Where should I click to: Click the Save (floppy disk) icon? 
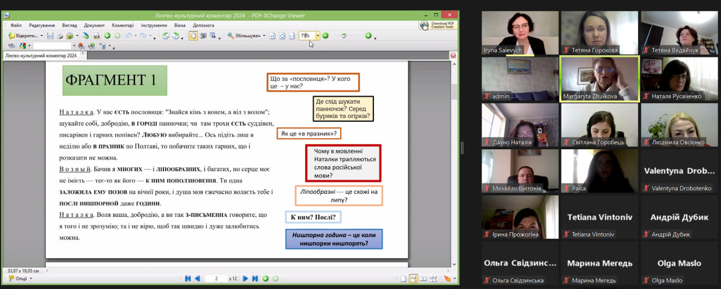pos(50,36)
